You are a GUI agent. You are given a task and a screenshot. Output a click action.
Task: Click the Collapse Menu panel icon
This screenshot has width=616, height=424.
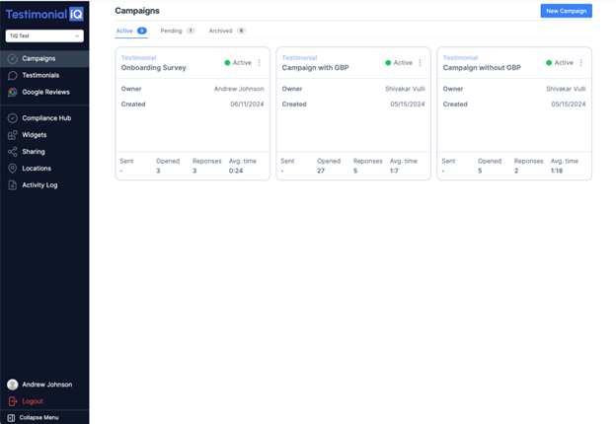pos(12,418)
